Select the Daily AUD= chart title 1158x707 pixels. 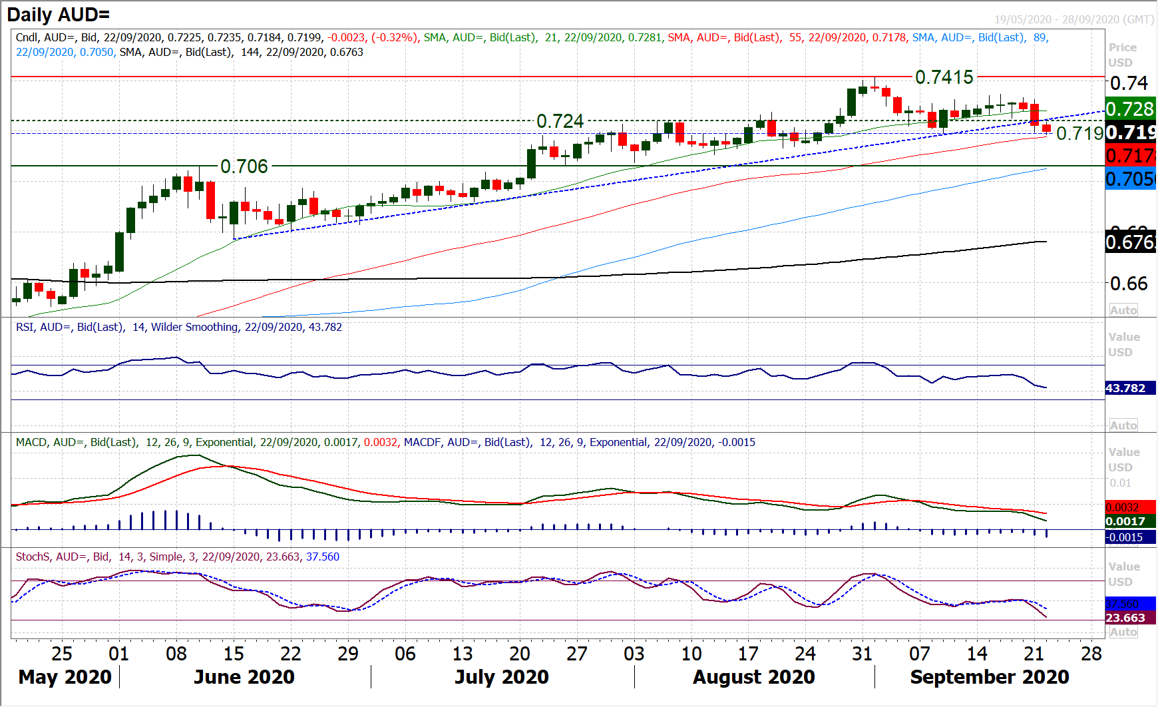click(x=59, y=14)
